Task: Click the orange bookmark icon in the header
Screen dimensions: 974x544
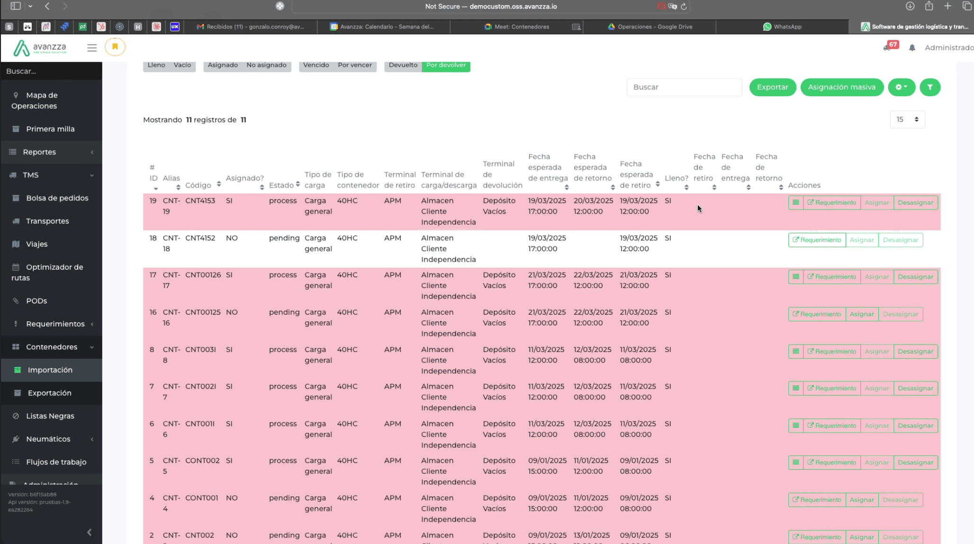Action: tap(115, 47)
